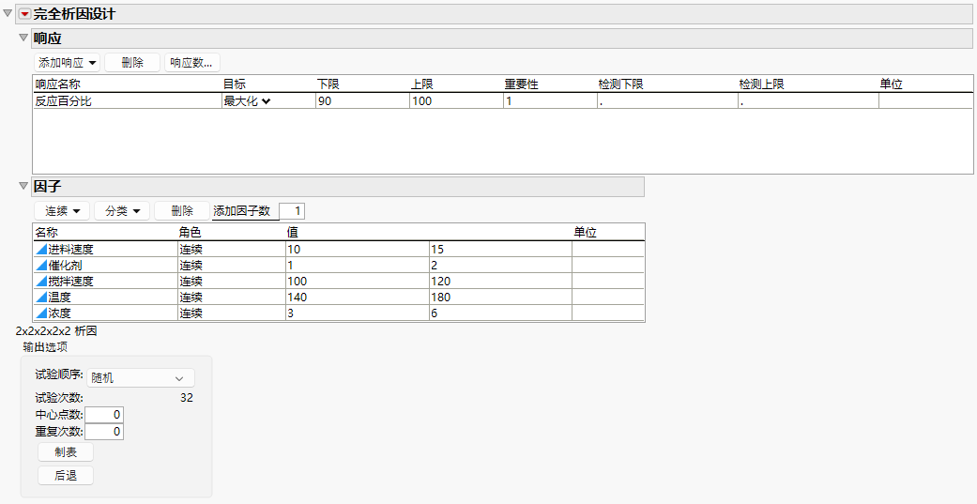
Task: Click the 单位 cell for 反应百分比
Action: coord(925,101)
